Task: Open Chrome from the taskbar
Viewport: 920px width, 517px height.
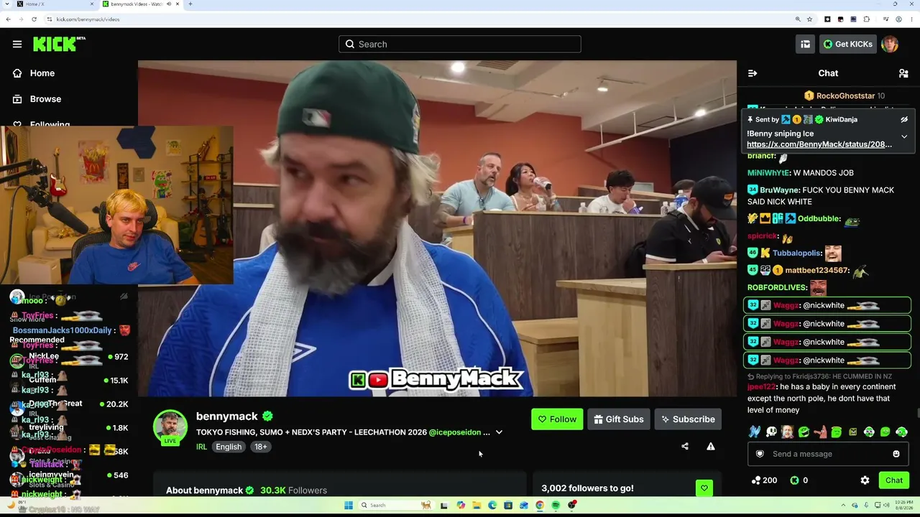Action: coord(540,506)
